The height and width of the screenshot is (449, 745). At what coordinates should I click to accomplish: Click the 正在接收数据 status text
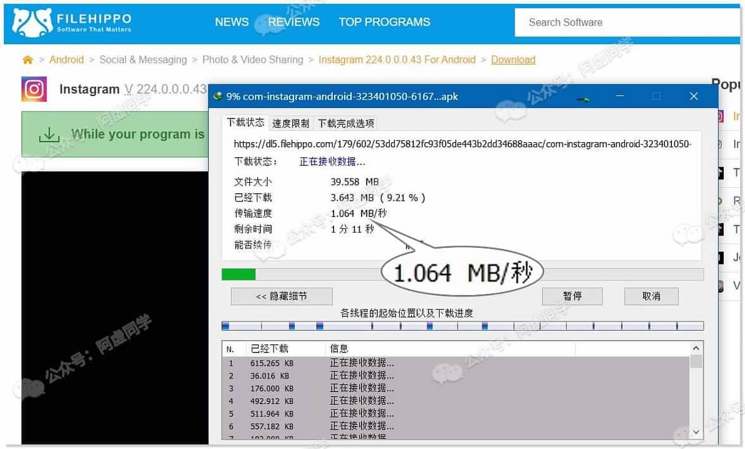point(332,162)
